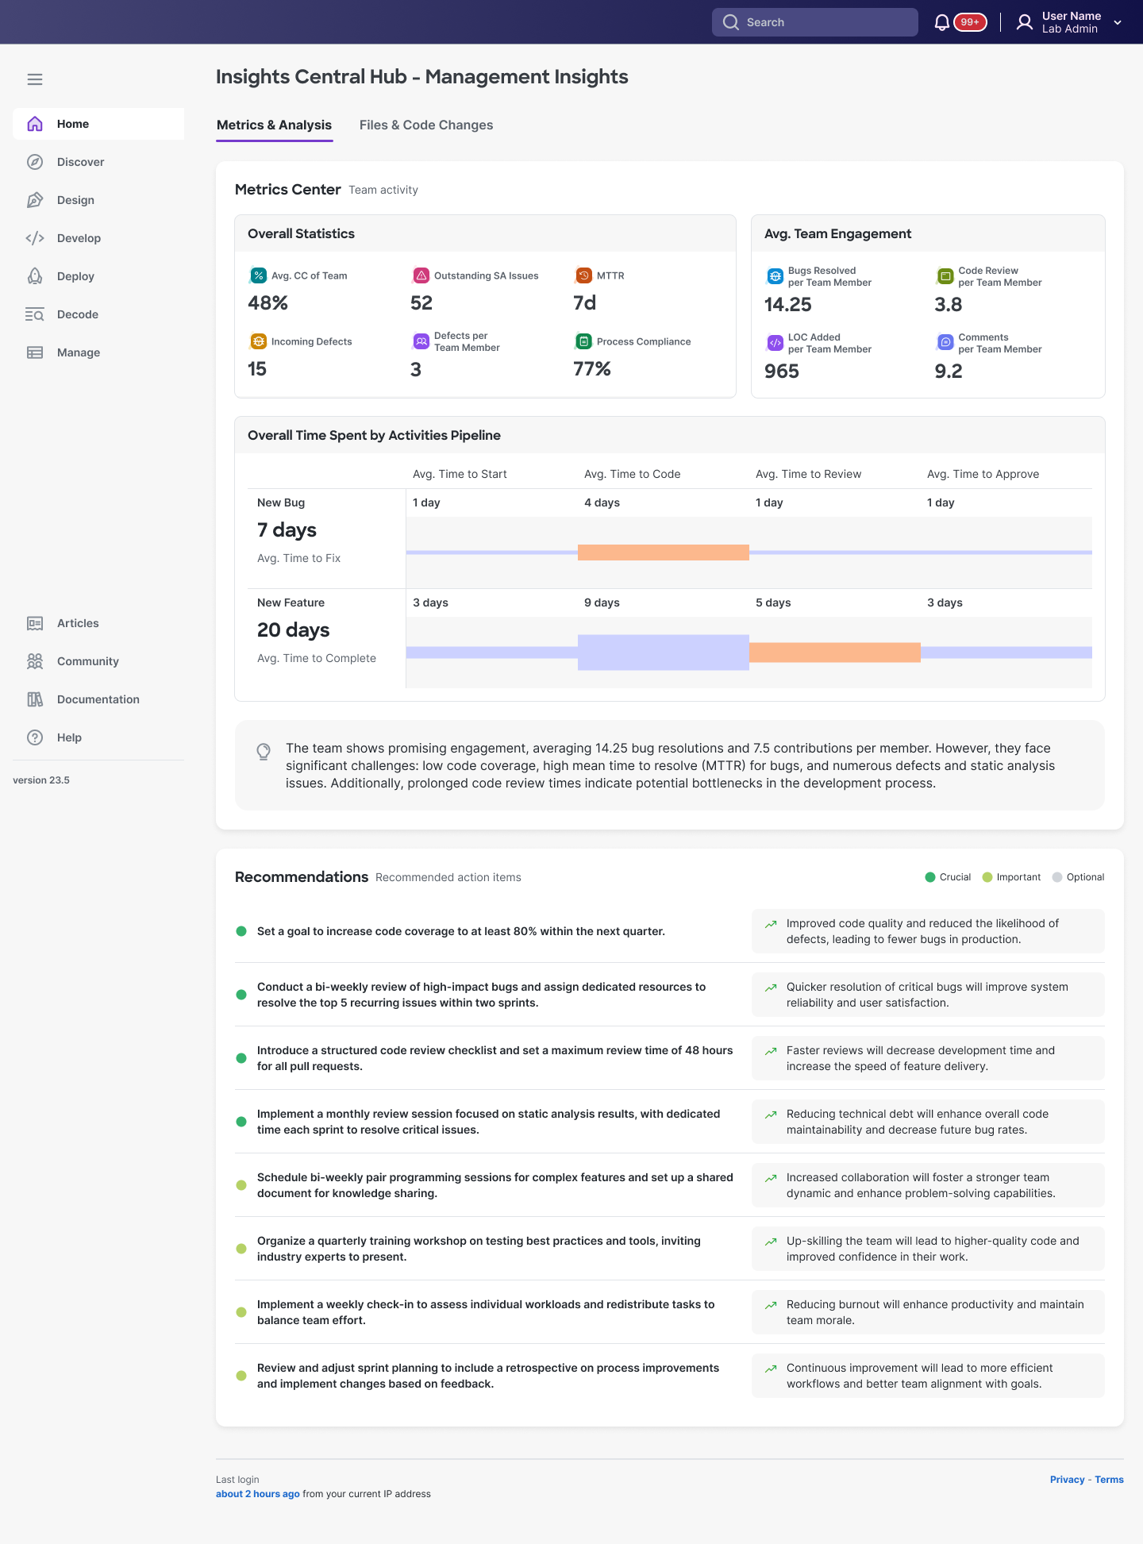The width and height of the screenshot is (1143, 1544).
Task: Click the Avg. Time to Review column header
Action: (808, 474)
